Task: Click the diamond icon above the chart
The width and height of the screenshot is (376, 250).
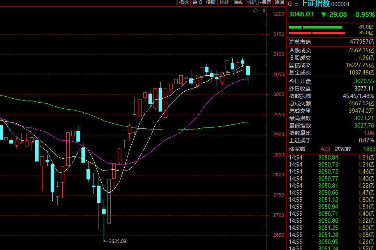Action: click(255, 10)
